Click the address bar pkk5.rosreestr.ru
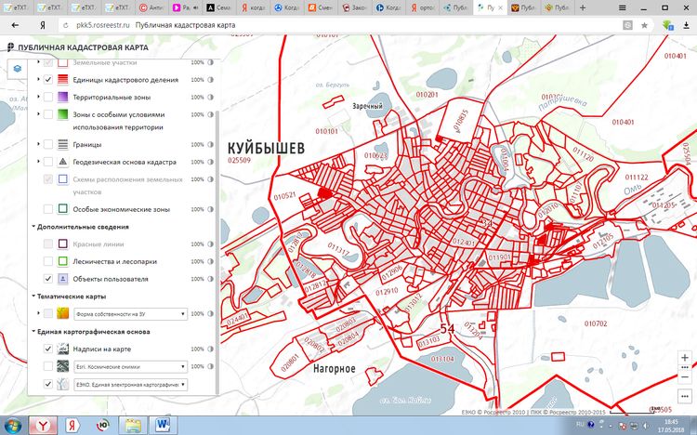Viewport: 697px width, 435px height. 102,25
